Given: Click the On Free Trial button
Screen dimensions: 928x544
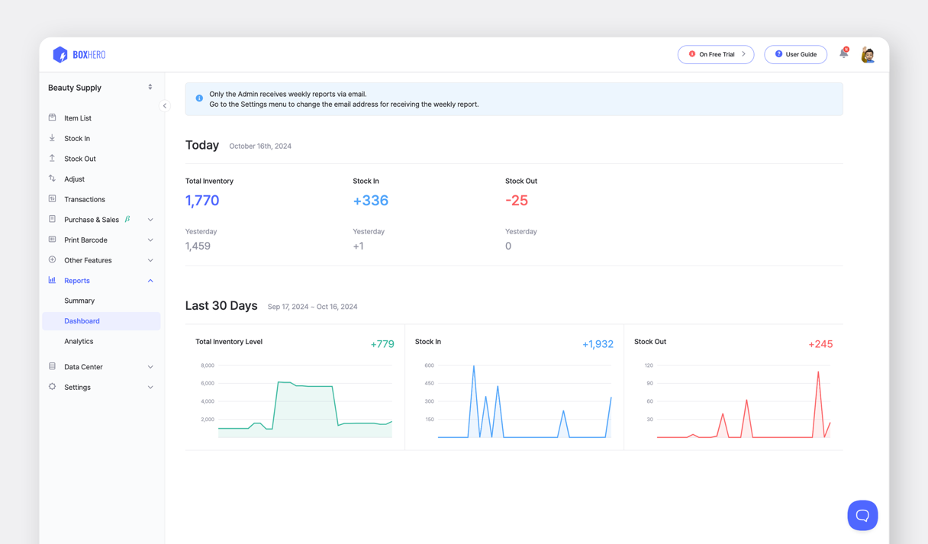Looking at the screenshot, I should 716,54.
